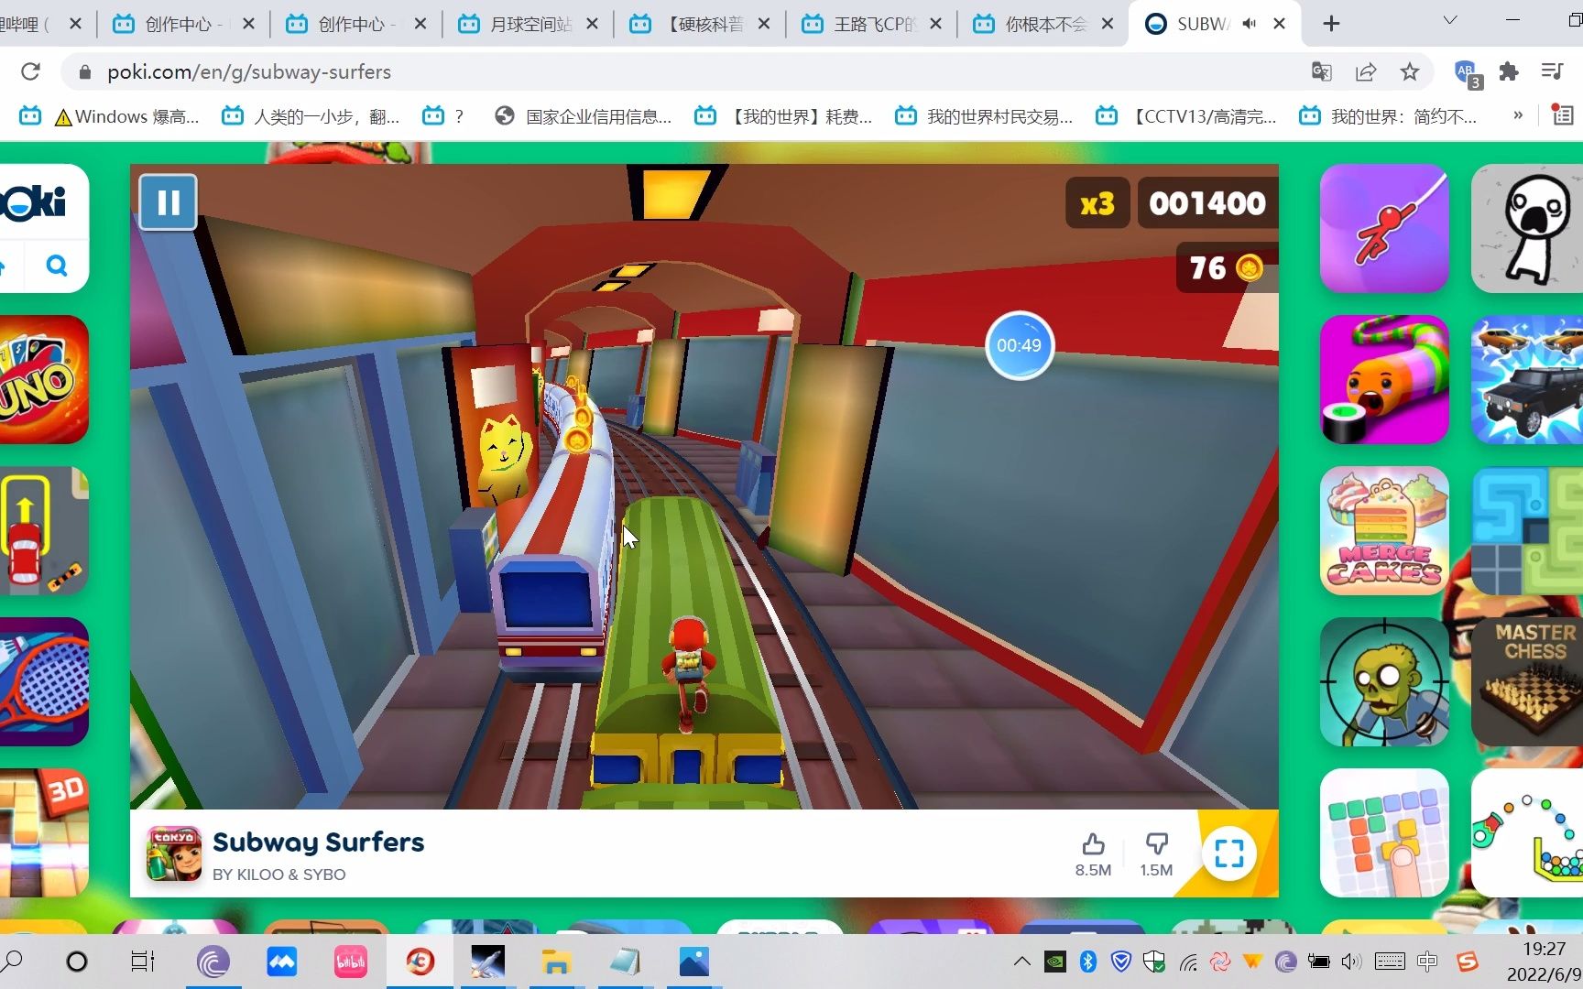Image resolution: width=1583 pixels, height=989 pixels.
Task: Open the 我的世界村民交易 bookmark
Action: pos(985,116)
